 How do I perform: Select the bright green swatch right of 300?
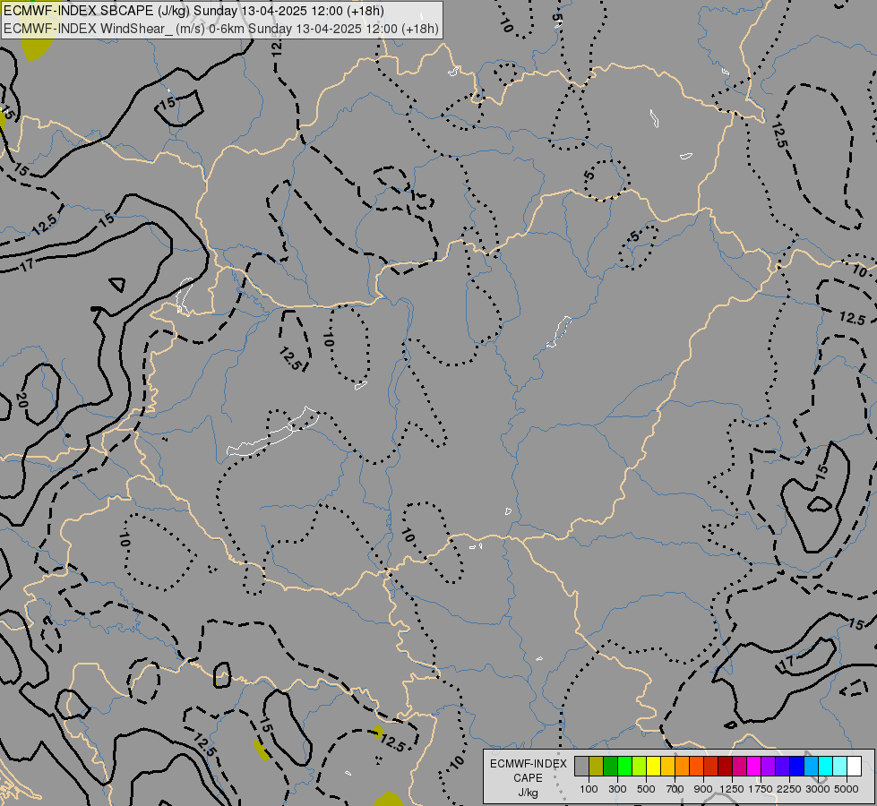(624, 767)
